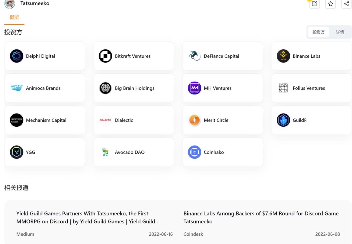Click the DeFiance Capital logo
This screenshot has height=244, width=352.
(194, 56)
